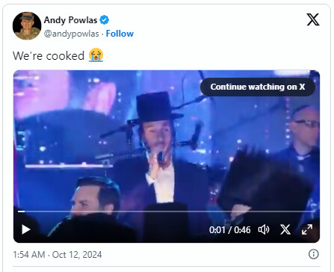The height and width of the screenshot is (272, 334).
Task: Follow Andy Powlas
Action: (120, 34)
